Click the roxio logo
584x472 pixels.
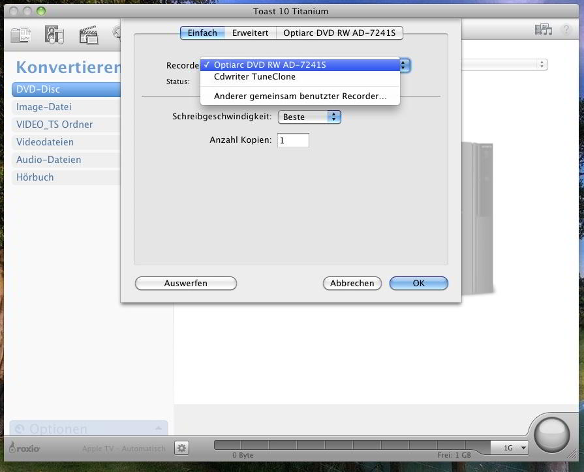pyautogui.click(x=25, y=448)
